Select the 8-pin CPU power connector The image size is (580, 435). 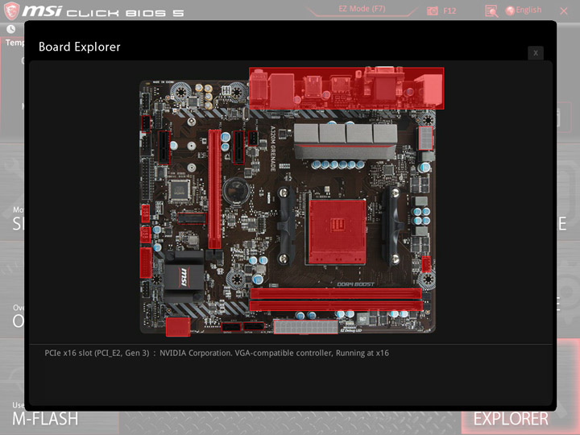pos(425,138)
